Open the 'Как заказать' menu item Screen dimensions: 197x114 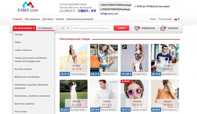coord(32,19)
